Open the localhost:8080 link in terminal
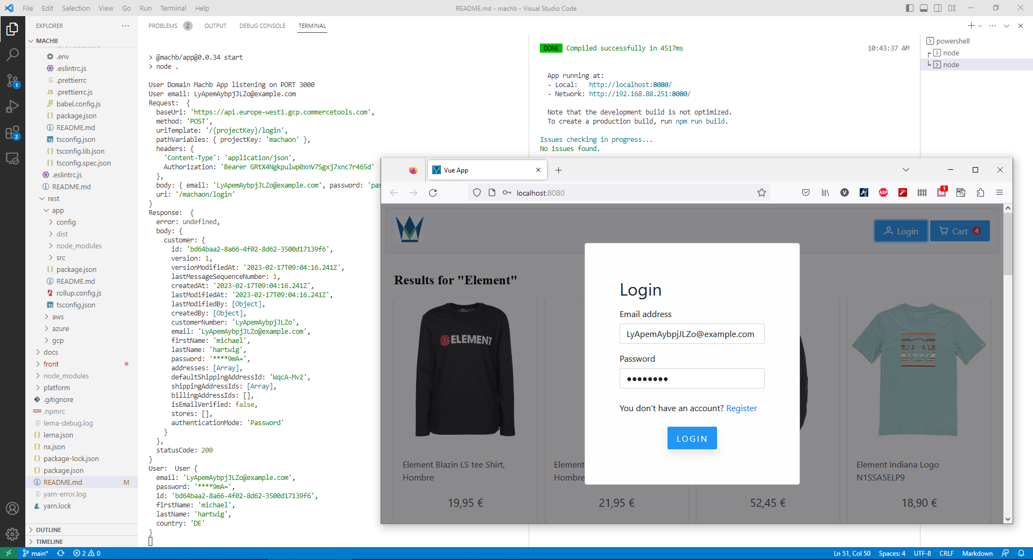 [x=630, y=85]
